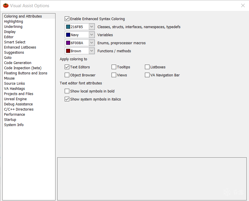This screenshot has height=201, width=249.
Task: Open the Functions / methods Brown dropdown
Action: click(x=91, y=51)
